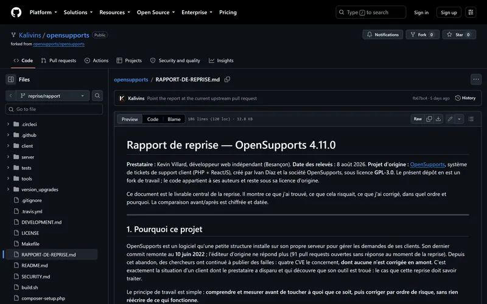Viewport: 487px width, 304px height.
Task: Open the Kalivins owner profile link
Action: [x=30, y=35]
